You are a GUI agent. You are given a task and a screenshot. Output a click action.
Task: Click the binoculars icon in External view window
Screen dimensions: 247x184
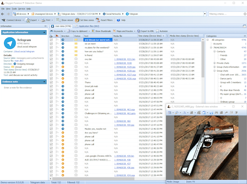pyautogui.click(x=216, y=113)
